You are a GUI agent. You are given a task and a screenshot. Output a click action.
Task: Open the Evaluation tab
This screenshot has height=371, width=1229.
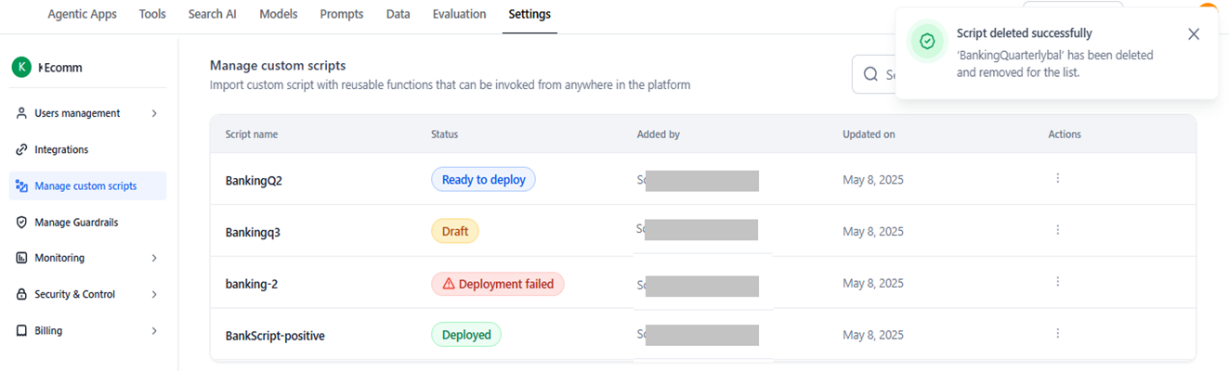pyautogui.click(x=459, y=14)
